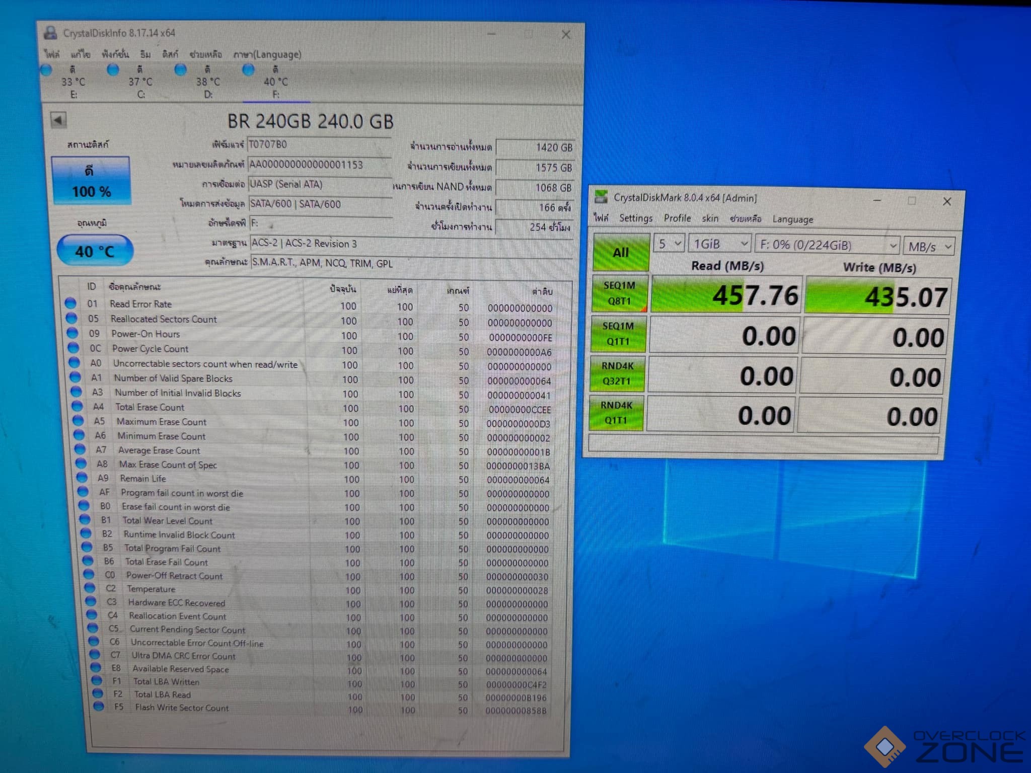Click the 435.07 sequential write result
1031x773 pixels.
point(877,296)
